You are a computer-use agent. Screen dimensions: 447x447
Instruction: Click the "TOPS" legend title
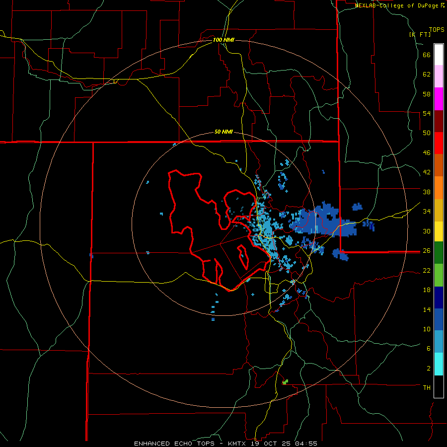[x=437, y=29]
